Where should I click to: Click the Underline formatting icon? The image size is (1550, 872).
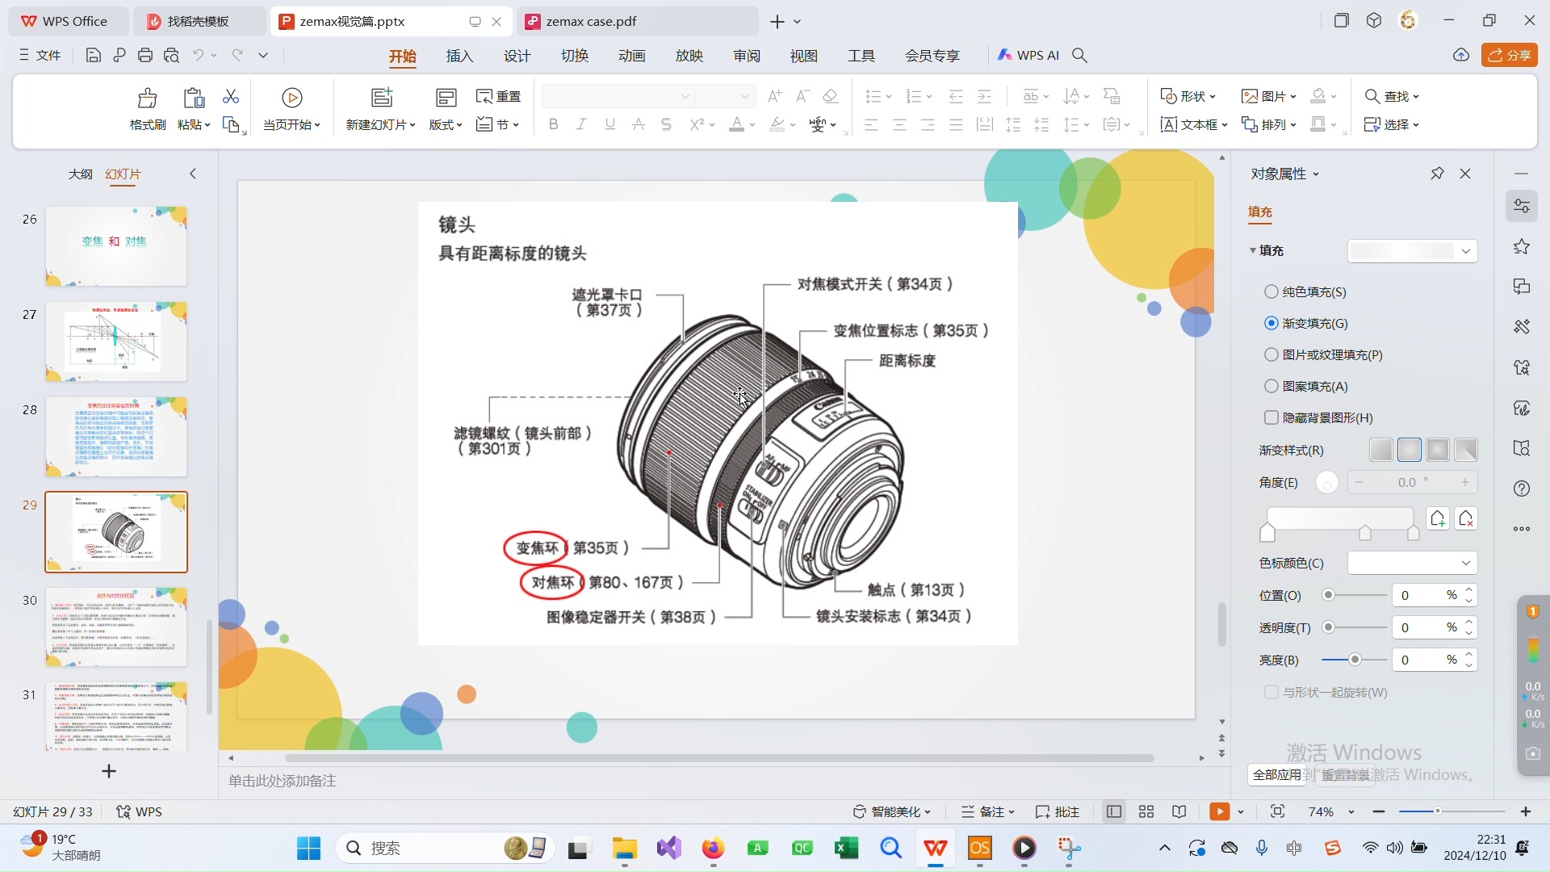coord(610,124)
